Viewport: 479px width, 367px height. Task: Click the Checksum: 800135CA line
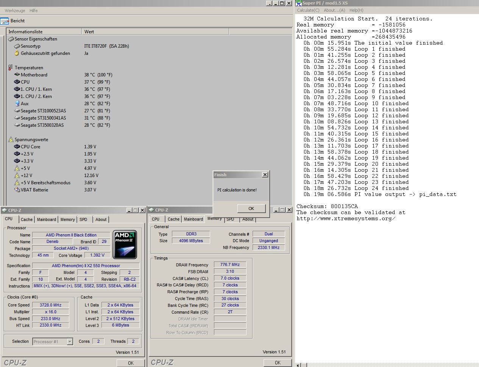[x=327, y=206]
